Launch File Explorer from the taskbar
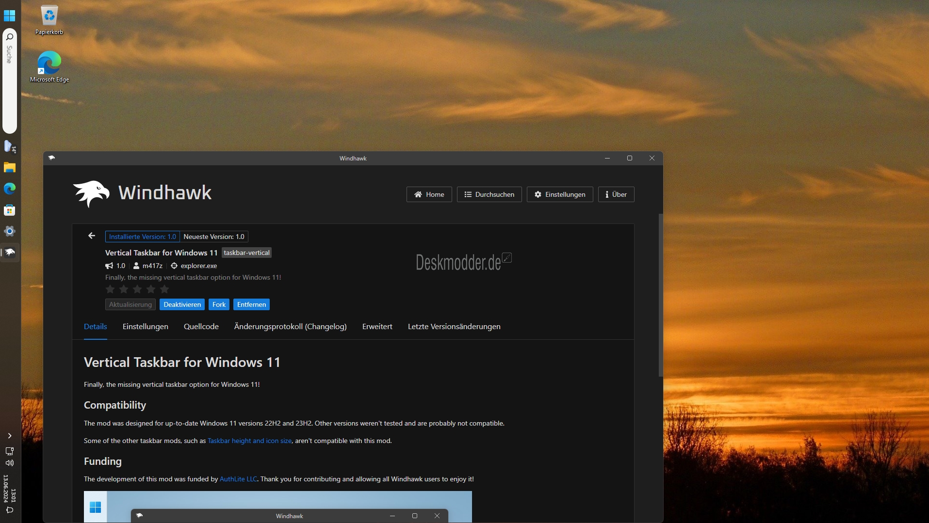This screenshot has height=523, width=929. [10, 168]
